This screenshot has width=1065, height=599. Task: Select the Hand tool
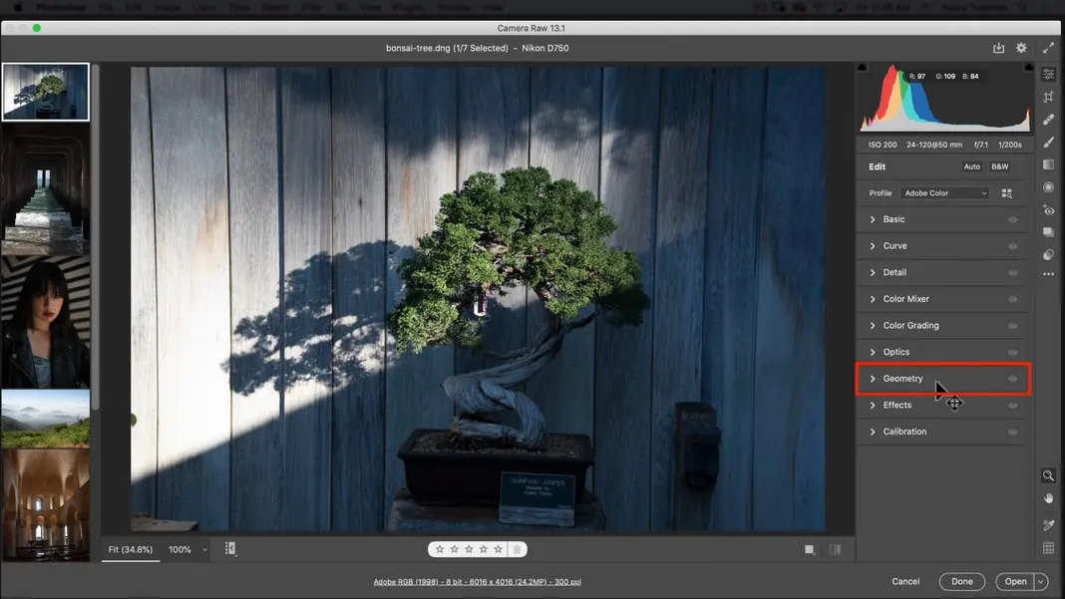(1049, 498)
